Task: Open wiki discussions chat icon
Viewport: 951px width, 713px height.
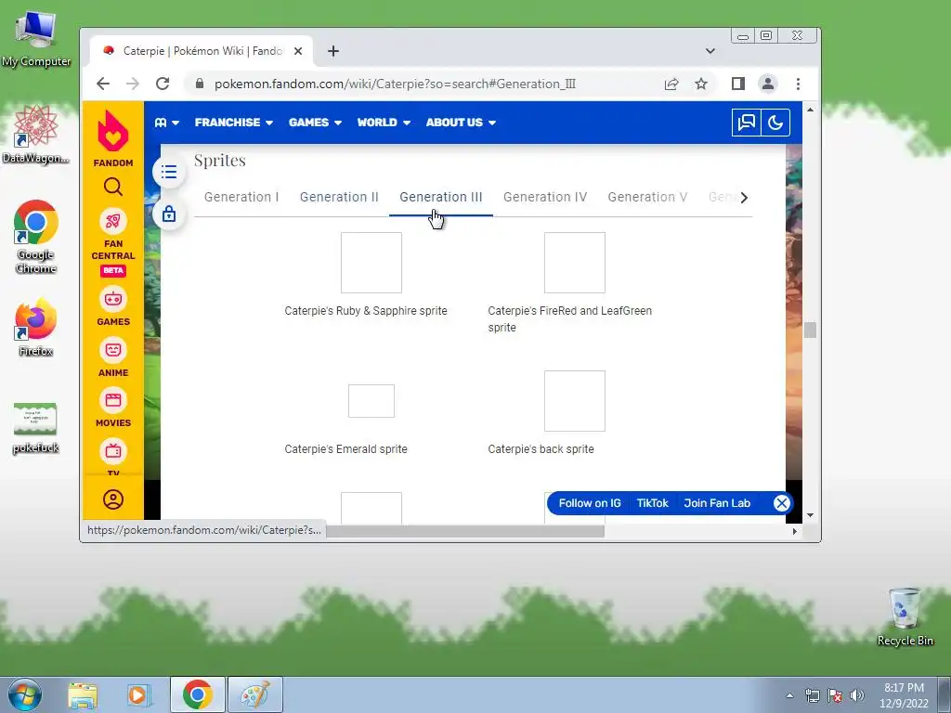Action: pos(746,123)
